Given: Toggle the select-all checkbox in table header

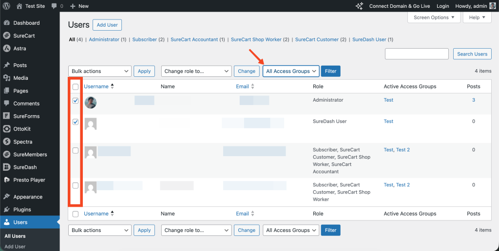Looking at the screenshot, I should pyautogui.click(x=76, y=87).
